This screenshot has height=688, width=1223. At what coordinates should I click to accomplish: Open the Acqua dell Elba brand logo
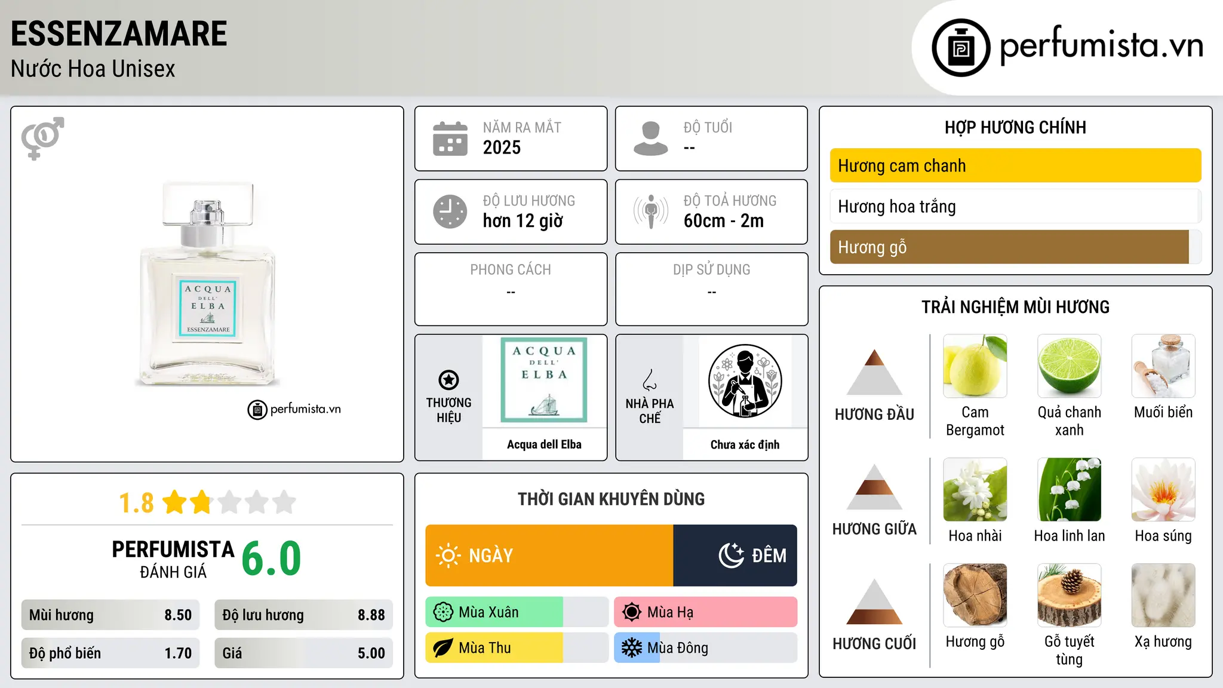coord(544,381)
